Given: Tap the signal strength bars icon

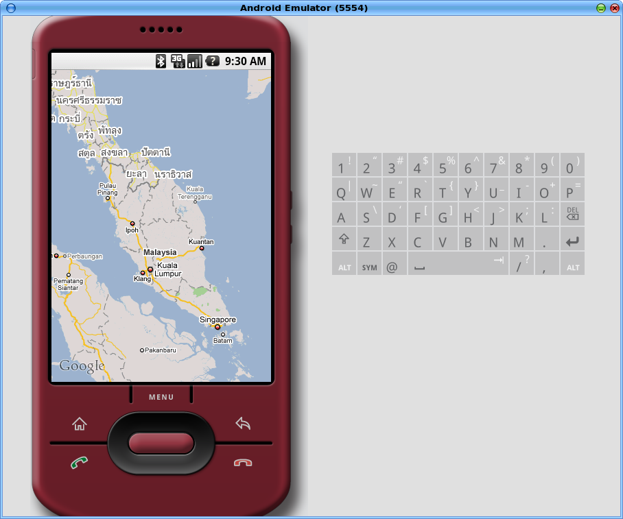Looking at the screenshot, I should [x=195, y=61].
